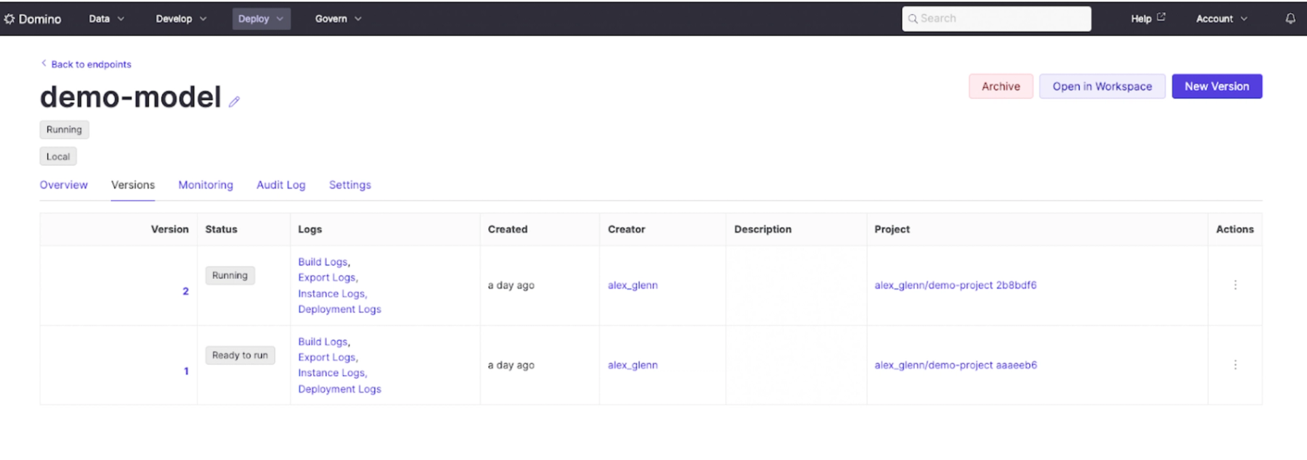Open actions menu for version 1 row

(x=1235, y=365)
